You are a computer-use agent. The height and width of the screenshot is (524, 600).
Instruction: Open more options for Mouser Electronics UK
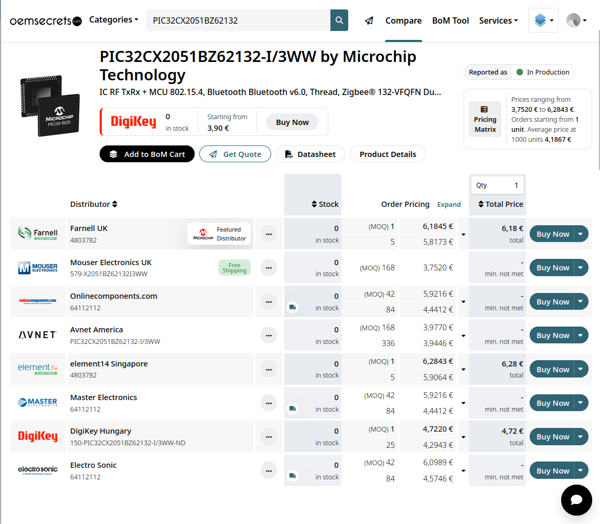pos(269,268)
